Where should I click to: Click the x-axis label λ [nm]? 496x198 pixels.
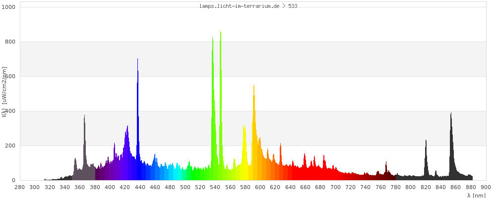pyautogui.click(x=476, y=196)
